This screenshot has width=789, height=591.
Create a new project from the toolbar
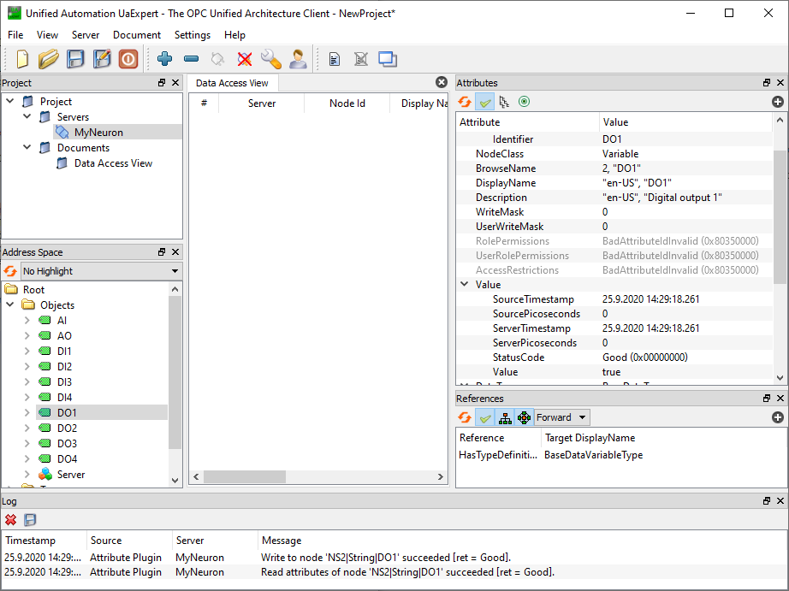(x=22, y=59)
